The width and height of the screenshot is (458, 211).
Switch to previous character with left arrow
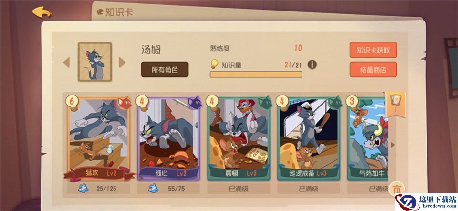click(67, 62)
